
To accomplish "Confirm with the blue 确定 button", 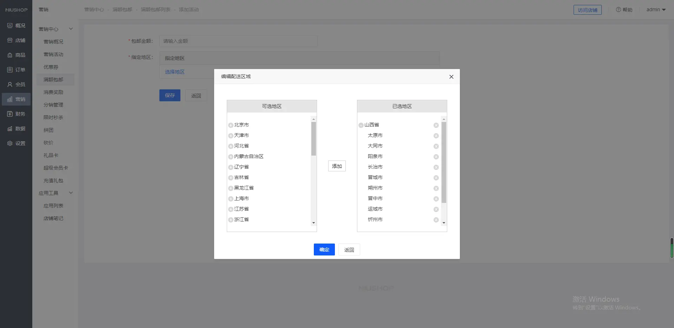I will 324,250.
